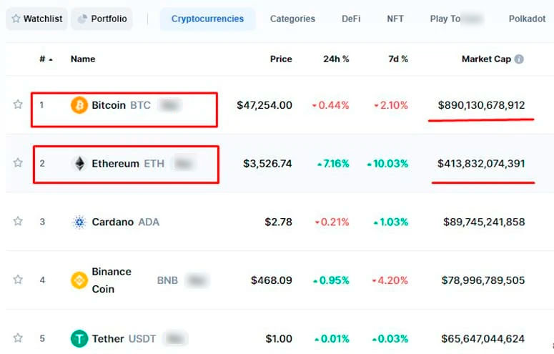Switch to the Categories tab
554x354 pixels.
(x=292, y=19)
